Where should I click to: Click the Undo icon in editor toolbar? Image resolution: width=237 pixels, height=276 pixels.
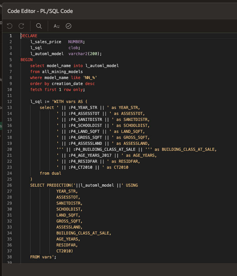10,26
